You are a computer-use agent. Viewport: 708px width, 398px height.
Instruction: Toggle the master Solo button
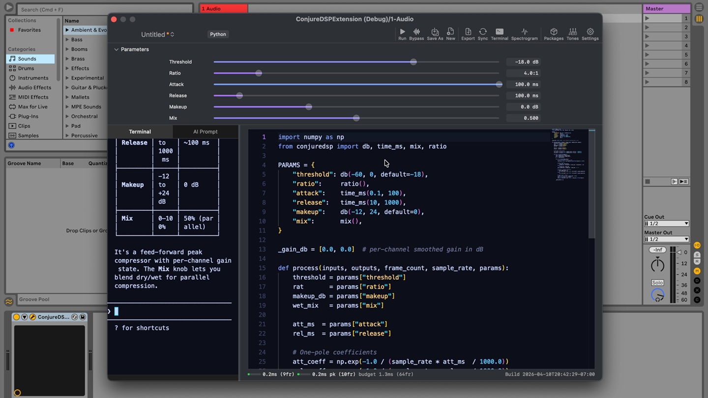[657, 283]
